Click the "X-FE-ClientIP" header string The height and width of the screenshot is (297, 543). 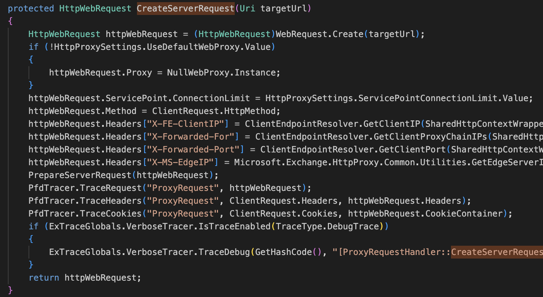(x=186, y=124)
